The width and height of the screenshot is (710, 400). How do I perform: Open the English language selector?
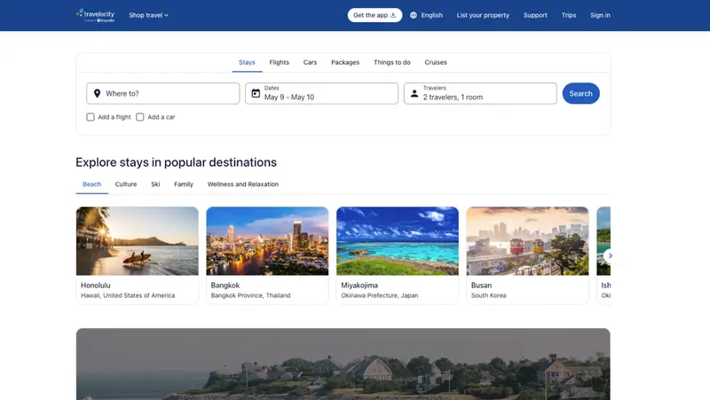point(426,15)
